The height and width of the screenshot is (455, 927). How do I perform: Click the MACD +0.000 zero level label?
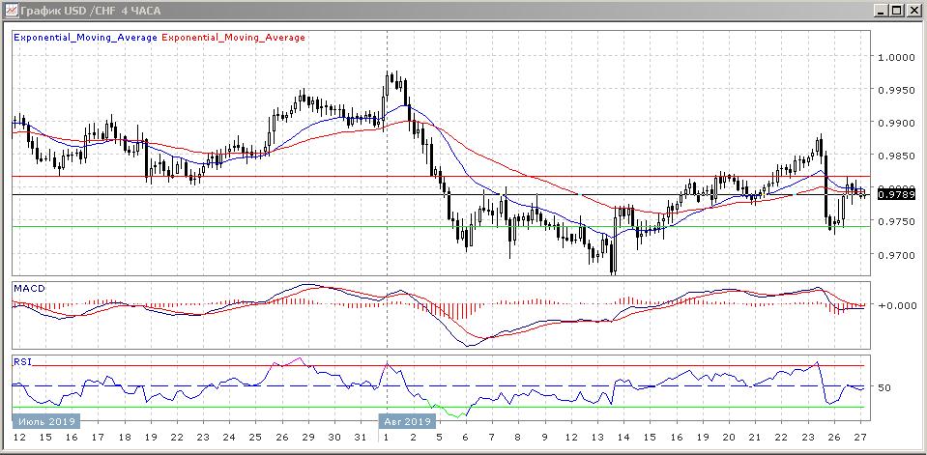click(894, 305)
